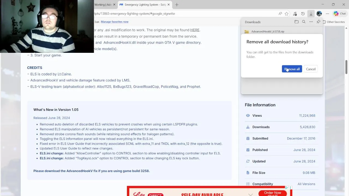Click the Submitted calendar icon
This screenshot has width=349, height=196.
(x=248, y=138)
